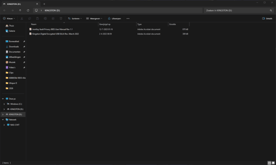
Task: Collapse the Netwerk tree section
Action: 3,120
